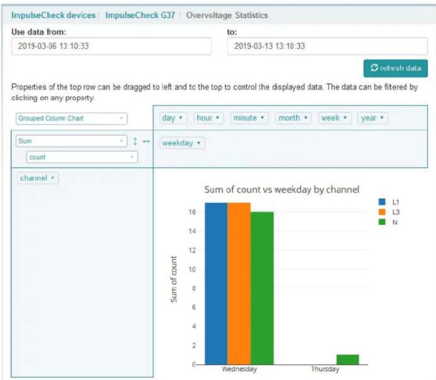The height and width of the screenshot is (380, 436).
Task: Open filter arrow on day property
Action: [181, 118]
